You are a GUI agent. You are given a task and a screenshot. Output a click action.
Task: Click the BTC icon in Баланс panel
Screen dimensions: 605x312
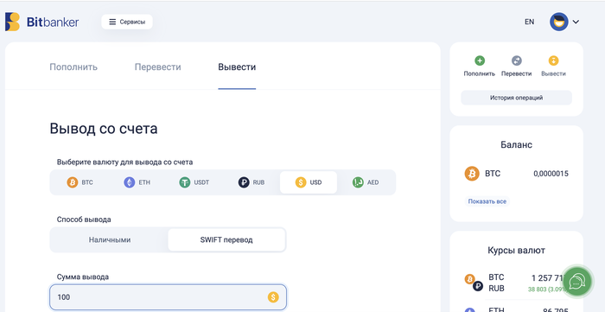pos(472,174)
